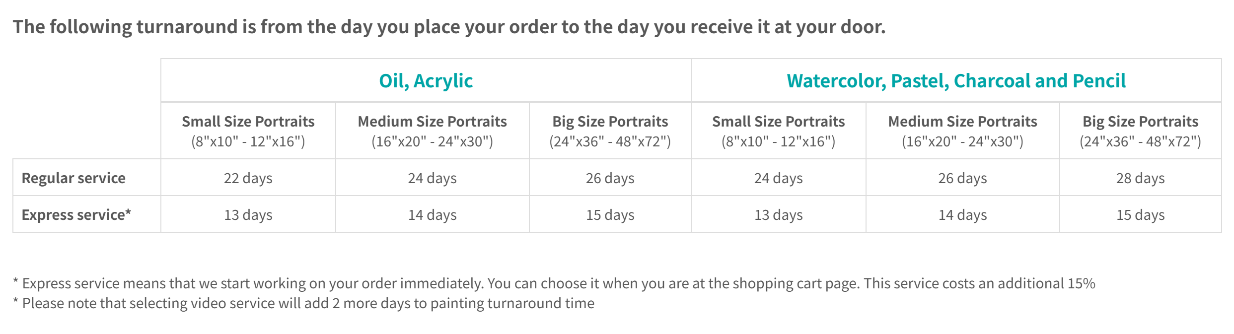Viewport: 1234px width, 334px height.
Task: Click the Express service 15% footnote text
Action: (x=554, y=283)
